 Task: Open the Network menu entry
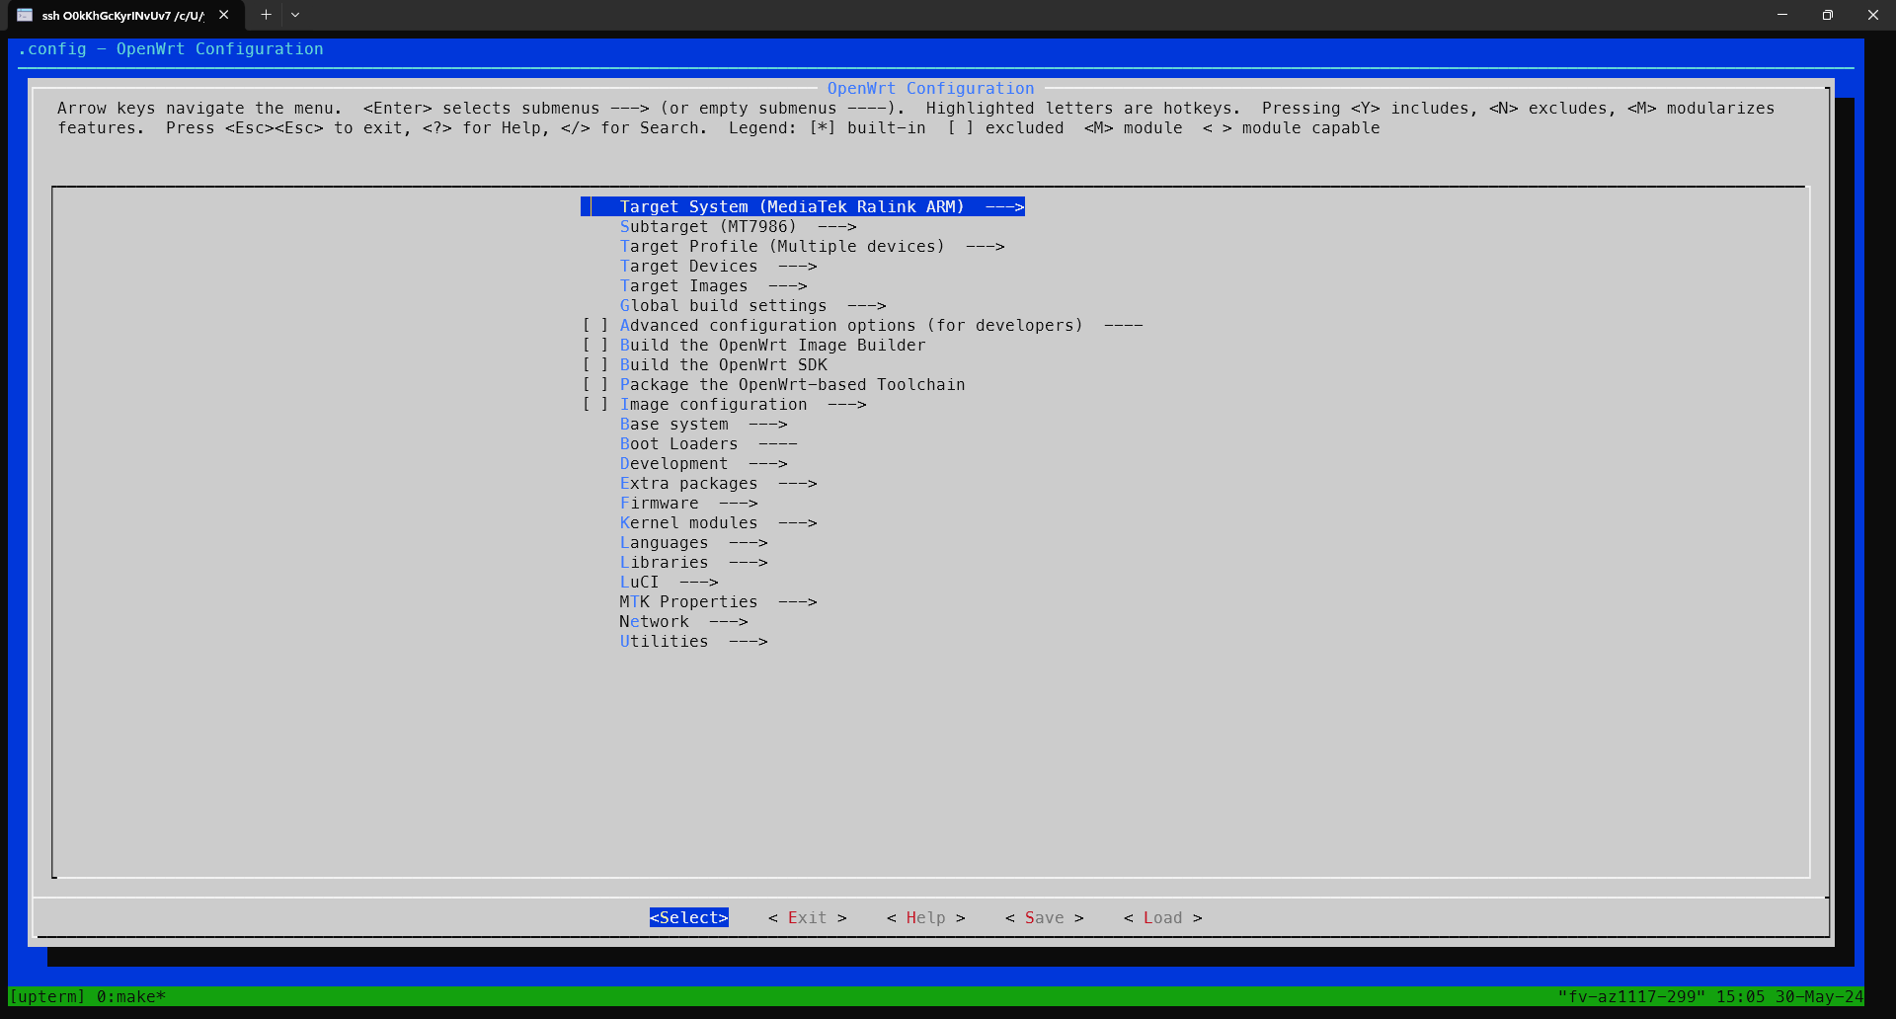tap(683, 621)
